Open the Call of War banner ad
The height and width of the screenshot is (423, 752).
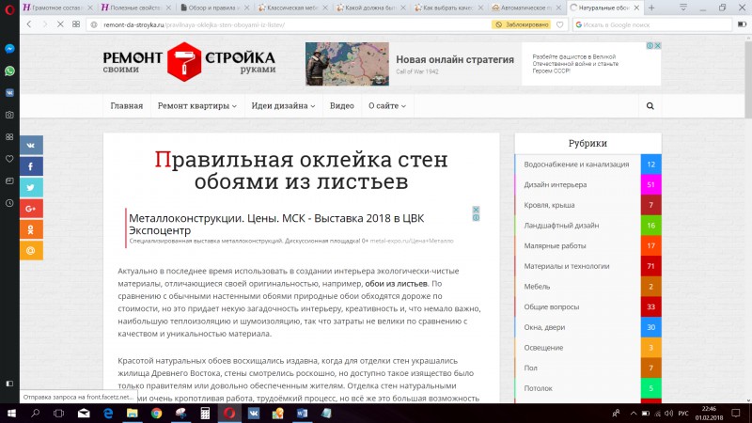pyautogui.click(x=483, y=64)
